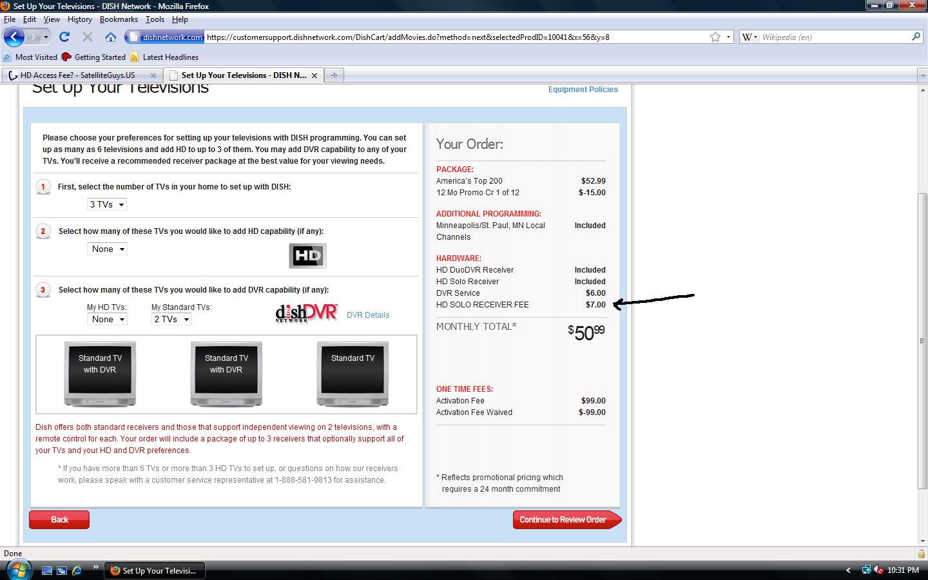Click Continue to Review Order button

567,519
